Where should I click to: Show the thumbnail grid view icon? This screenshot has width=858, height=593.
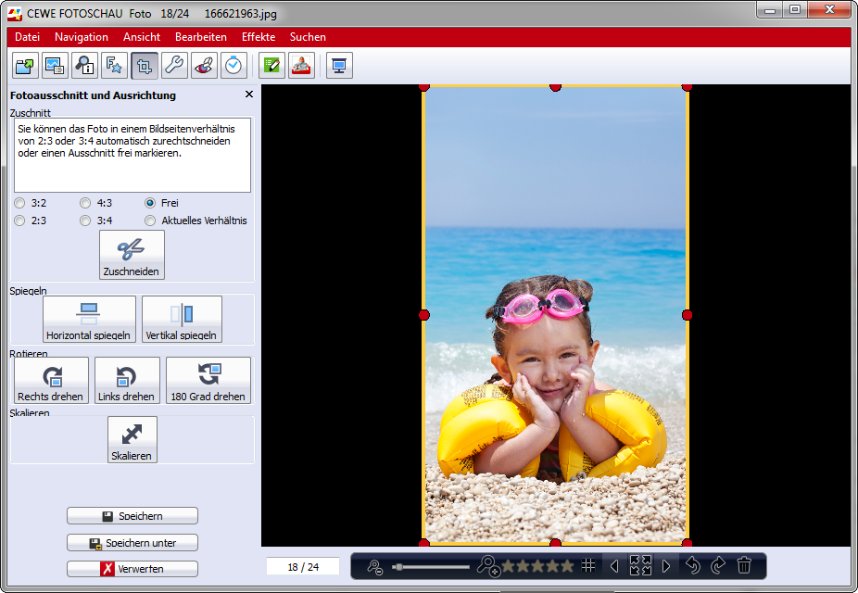pyautogui.click(x=588, y=565)
